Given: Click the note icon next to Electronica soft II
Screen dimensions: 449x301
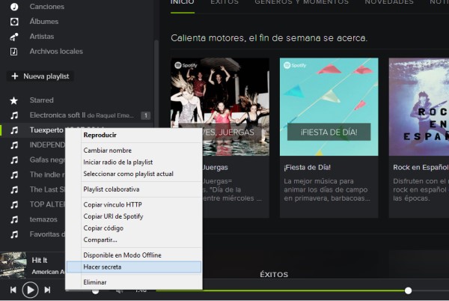Looking at the screenshot, I should pyautogui.click(x=14, y=115).
